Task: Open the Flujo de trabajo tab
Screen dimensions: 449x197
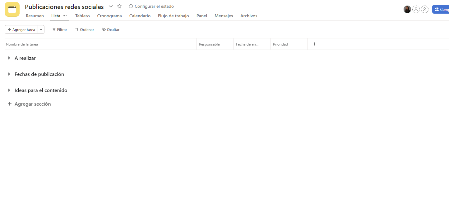Action: tap(174, 16)
